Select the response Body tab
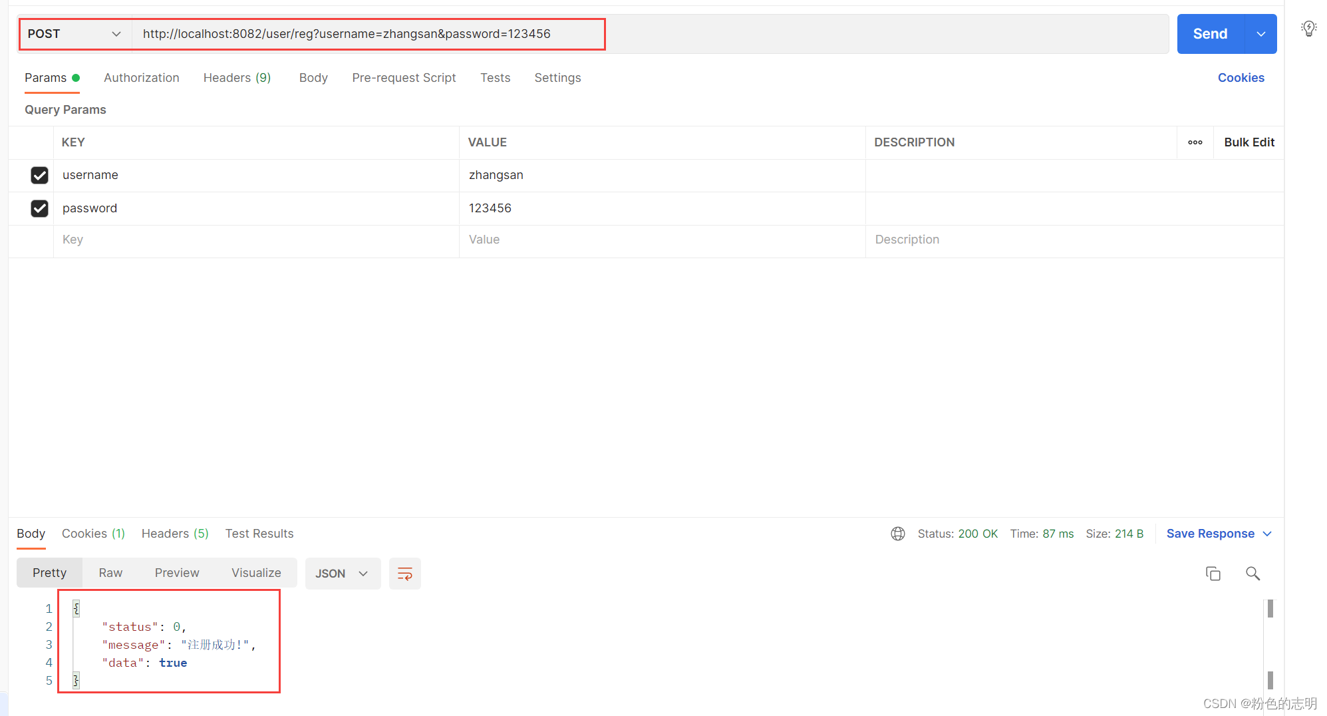 31,534
